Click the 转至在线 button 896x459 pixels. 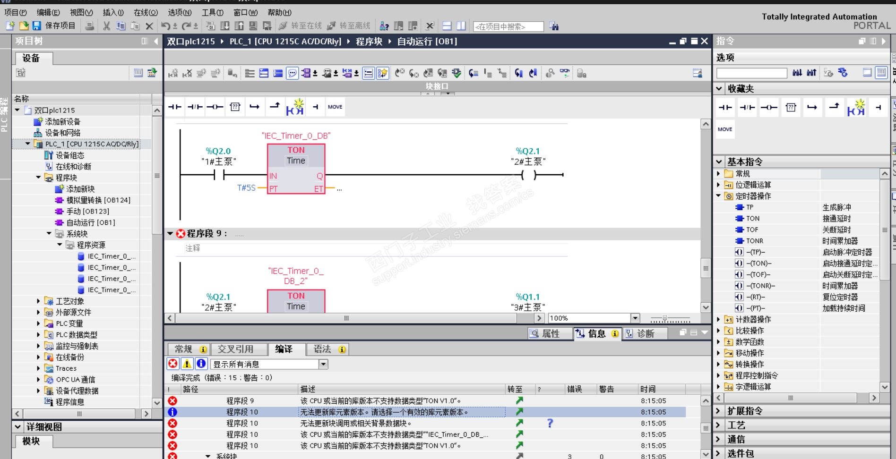[x=300, y=26]
